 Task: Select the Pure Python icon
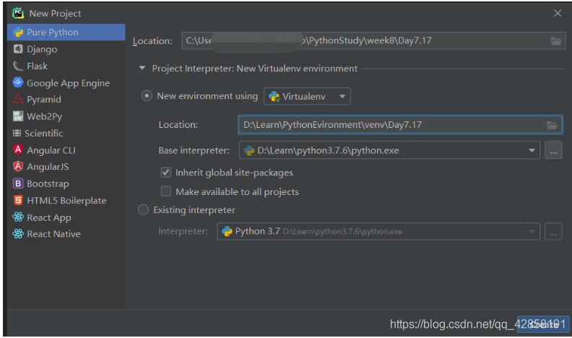pos(18,32)
